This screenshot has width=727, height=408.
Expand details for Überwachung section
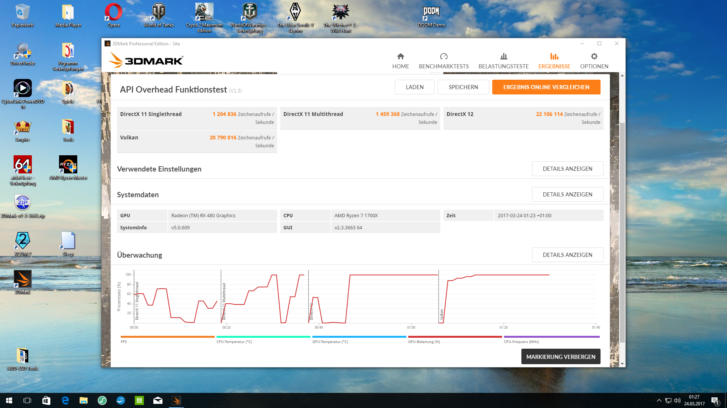[x=567, y=255]
